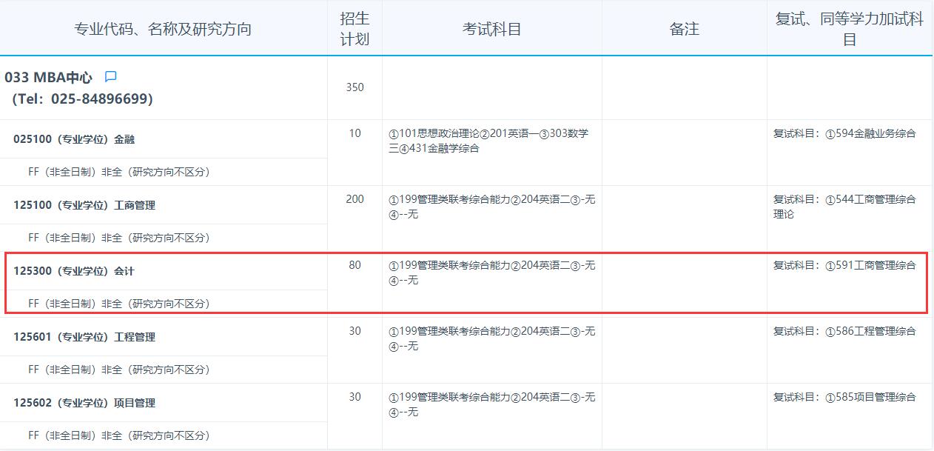Select the 033 MBA中心 department heading
Viewport: 934px width, 451px height.
coord(49,77)
